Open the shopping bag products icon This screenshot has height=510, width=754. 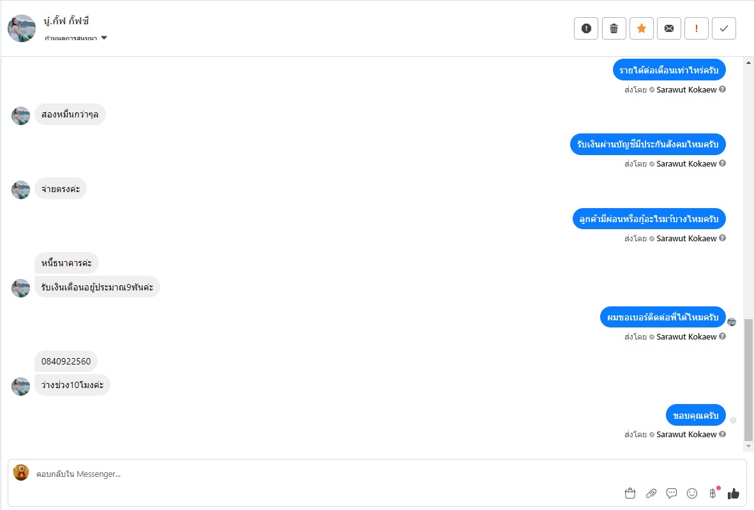point(630,493)
